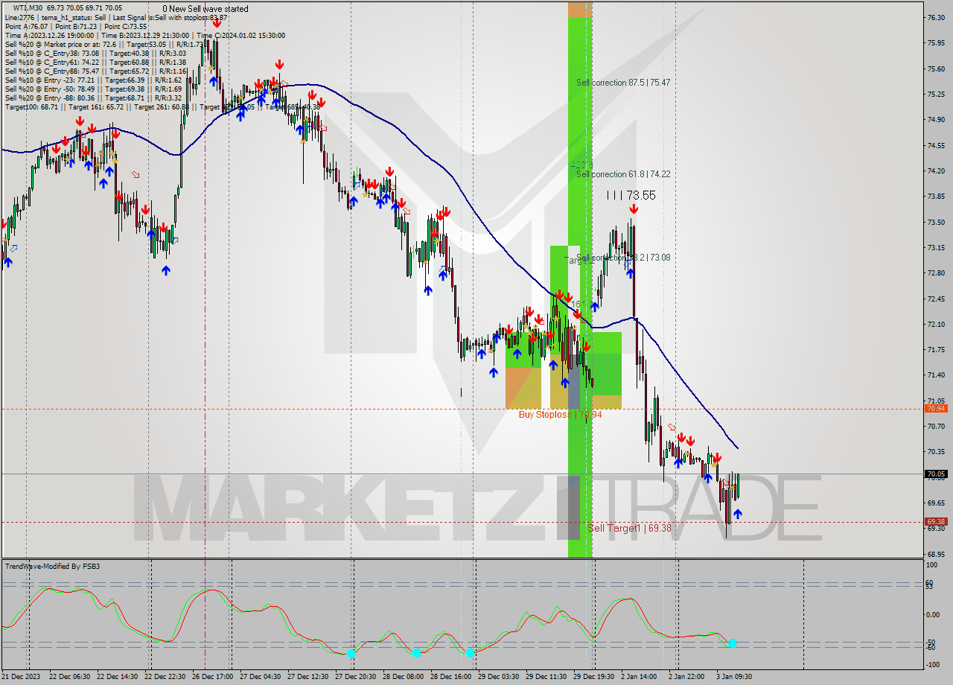This screenshot has width=953, height=685.
Task: Click the '2 Jan 14:00' time label
Action: (x=639, y=677)
